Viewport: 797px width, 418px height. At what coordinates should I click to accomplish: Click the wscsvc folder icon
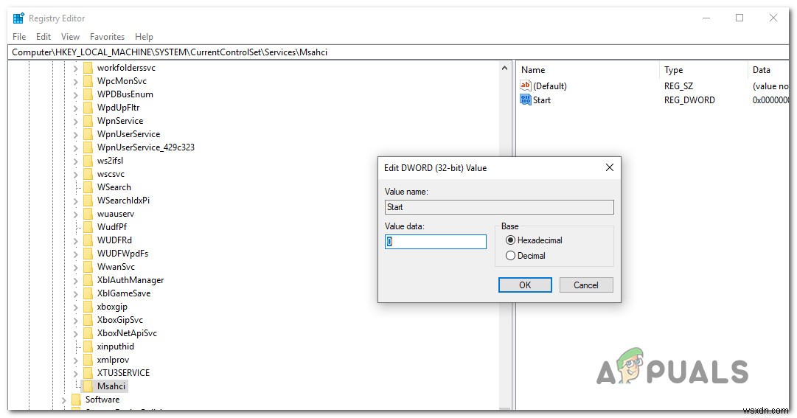click(x=88, y=174)
